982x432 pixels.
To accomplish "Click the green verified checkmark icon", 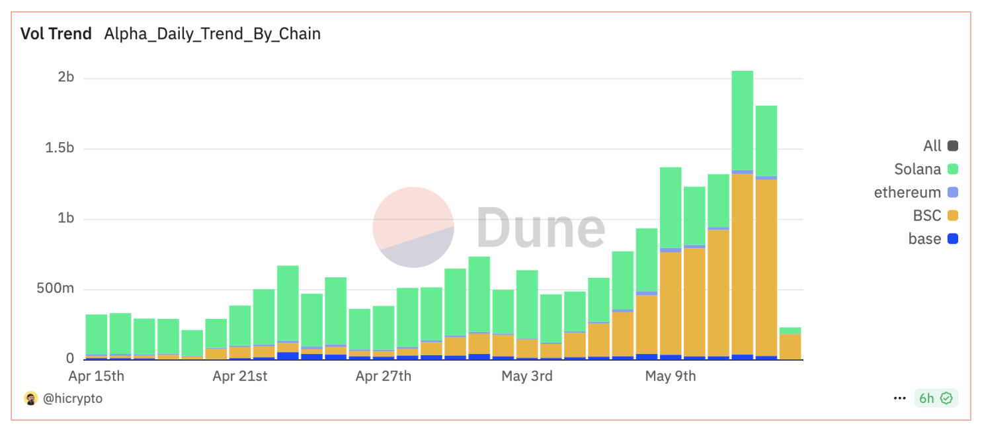I will click(x=946, y=398).
